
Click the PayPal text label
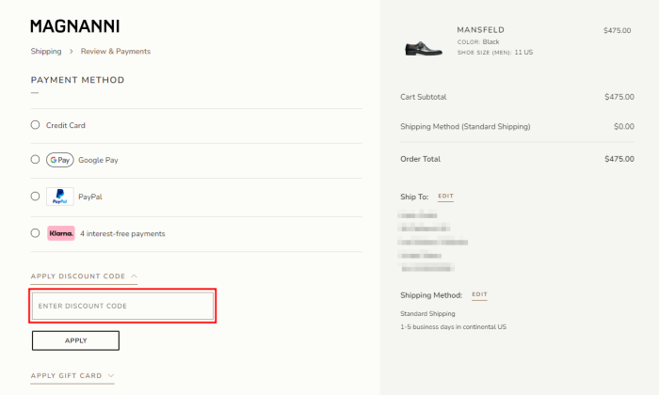(90, 197)
